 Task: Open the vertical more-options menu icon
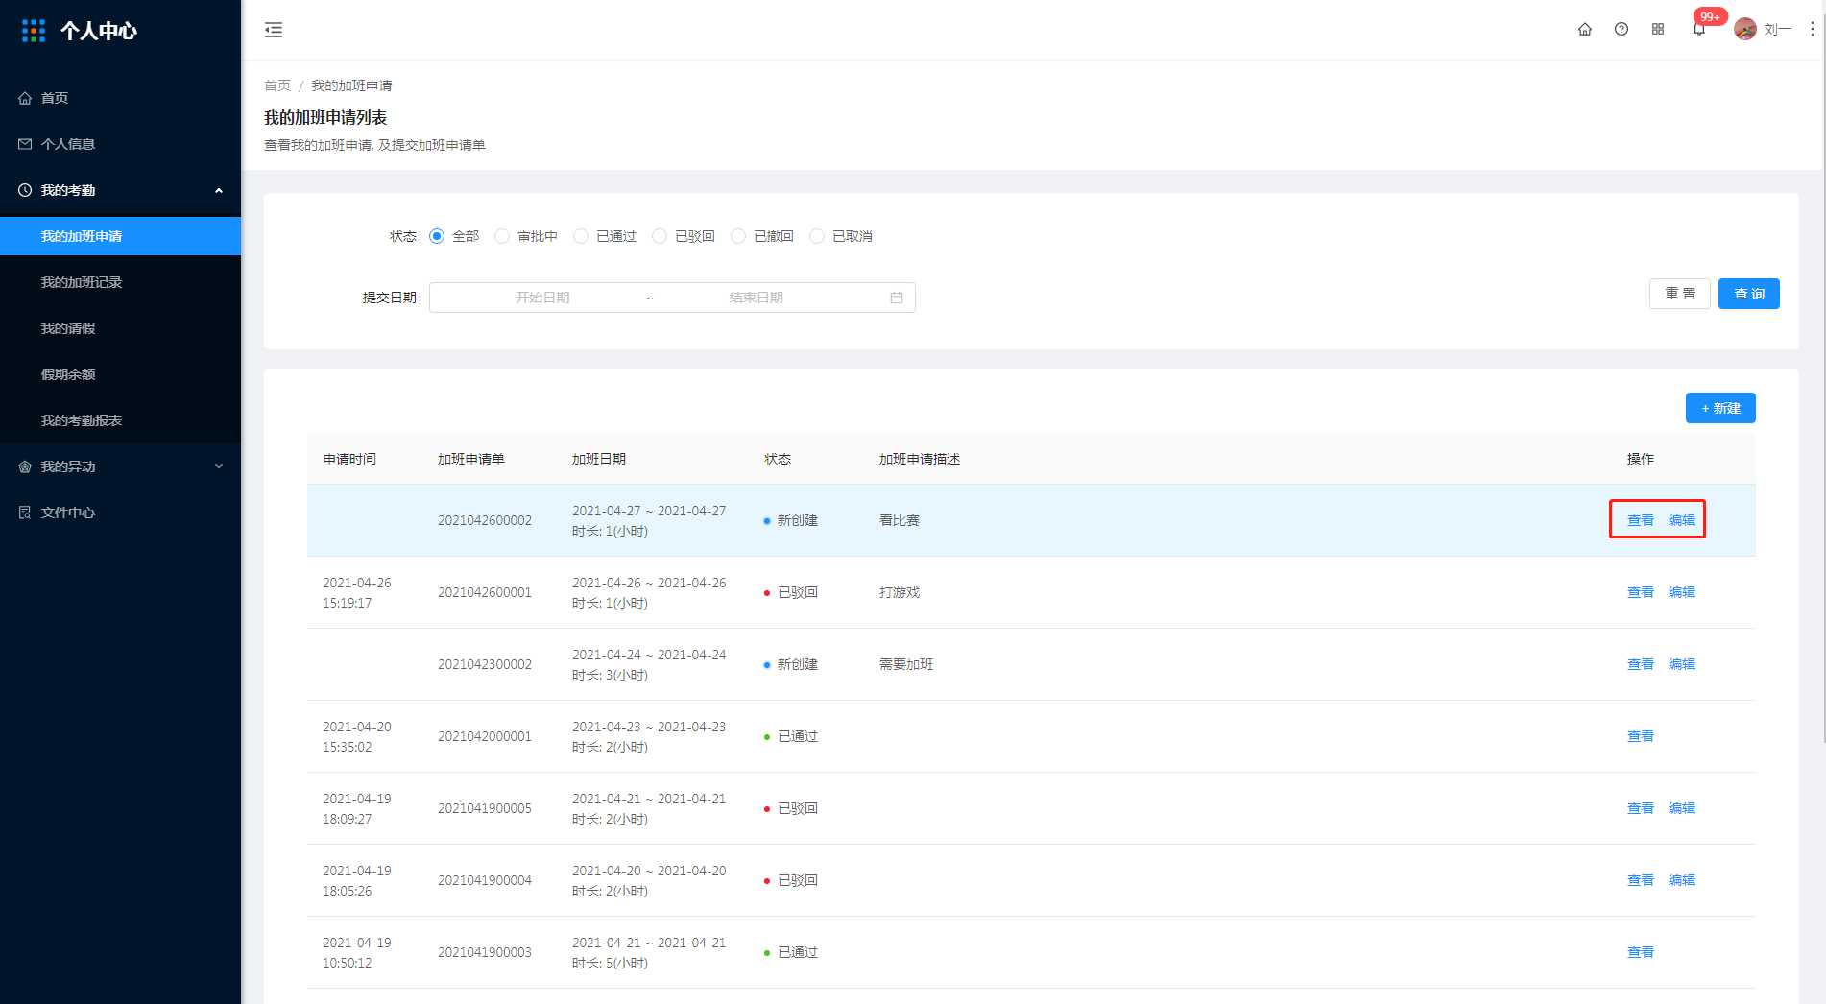pyautogui.click(x=1812, y=30)
